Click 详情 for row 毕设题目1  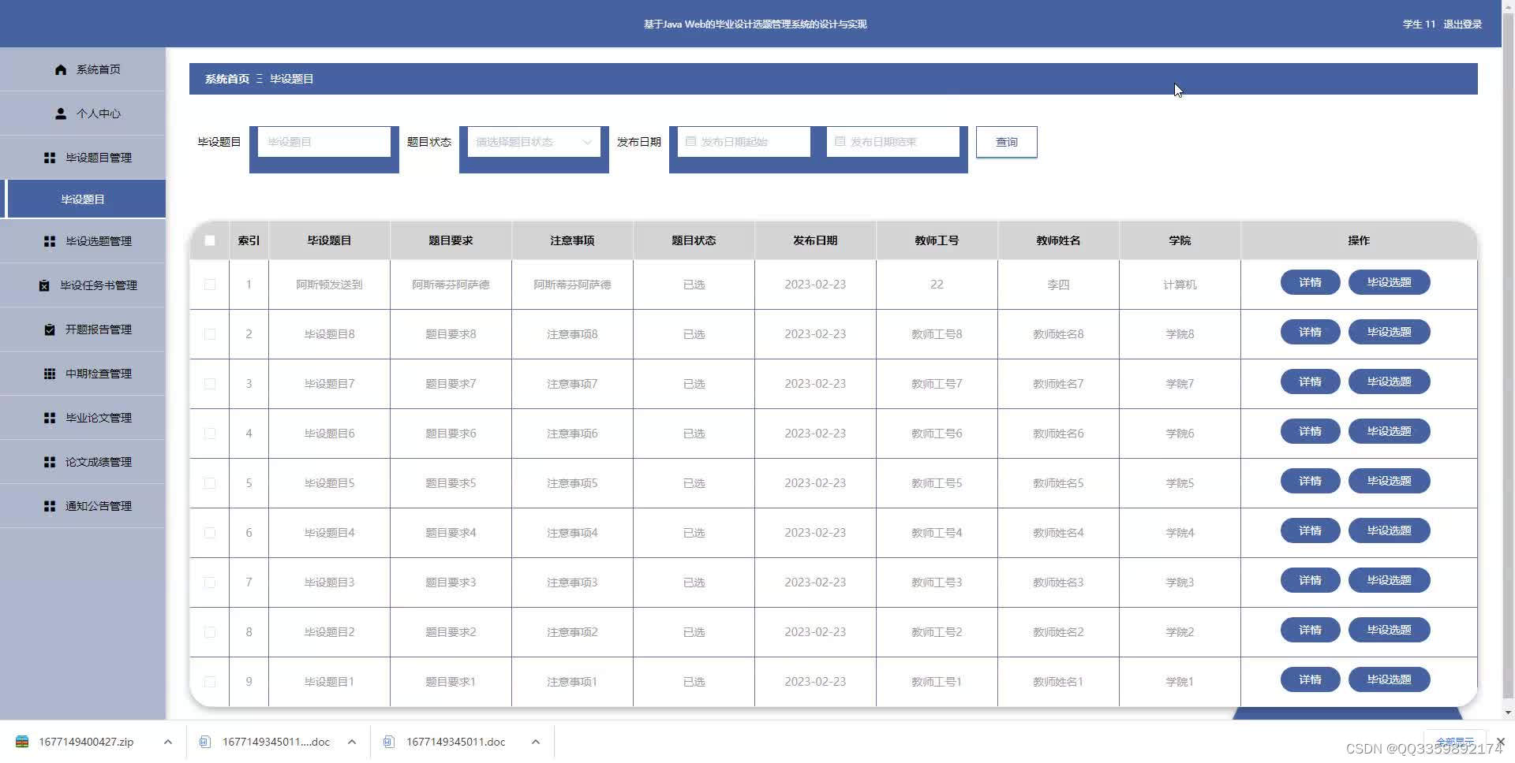[x=1310, y=679]
